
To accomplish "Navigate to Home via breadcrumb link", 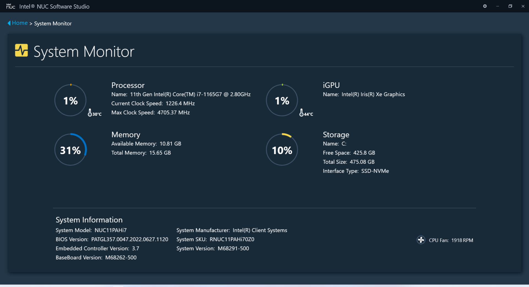I will [x=20, y=23].
